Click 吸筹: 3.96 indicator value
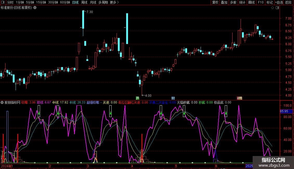 tap(28, 102)
